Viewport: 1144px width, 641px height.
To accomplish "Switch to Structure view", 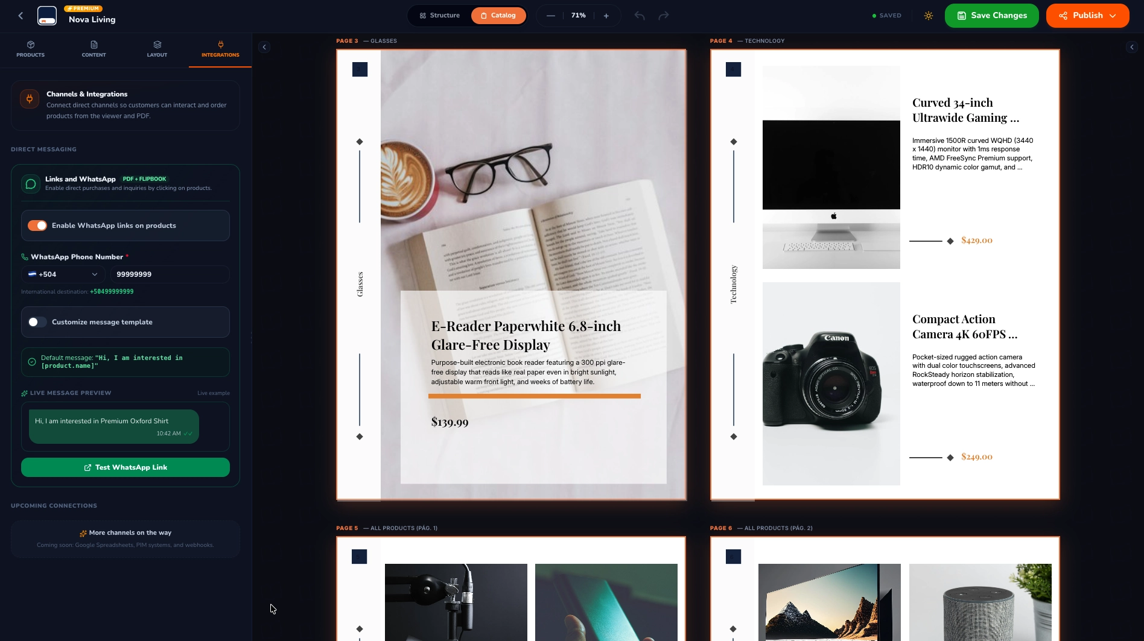I will pyautogui.click(x=440, y=16).
